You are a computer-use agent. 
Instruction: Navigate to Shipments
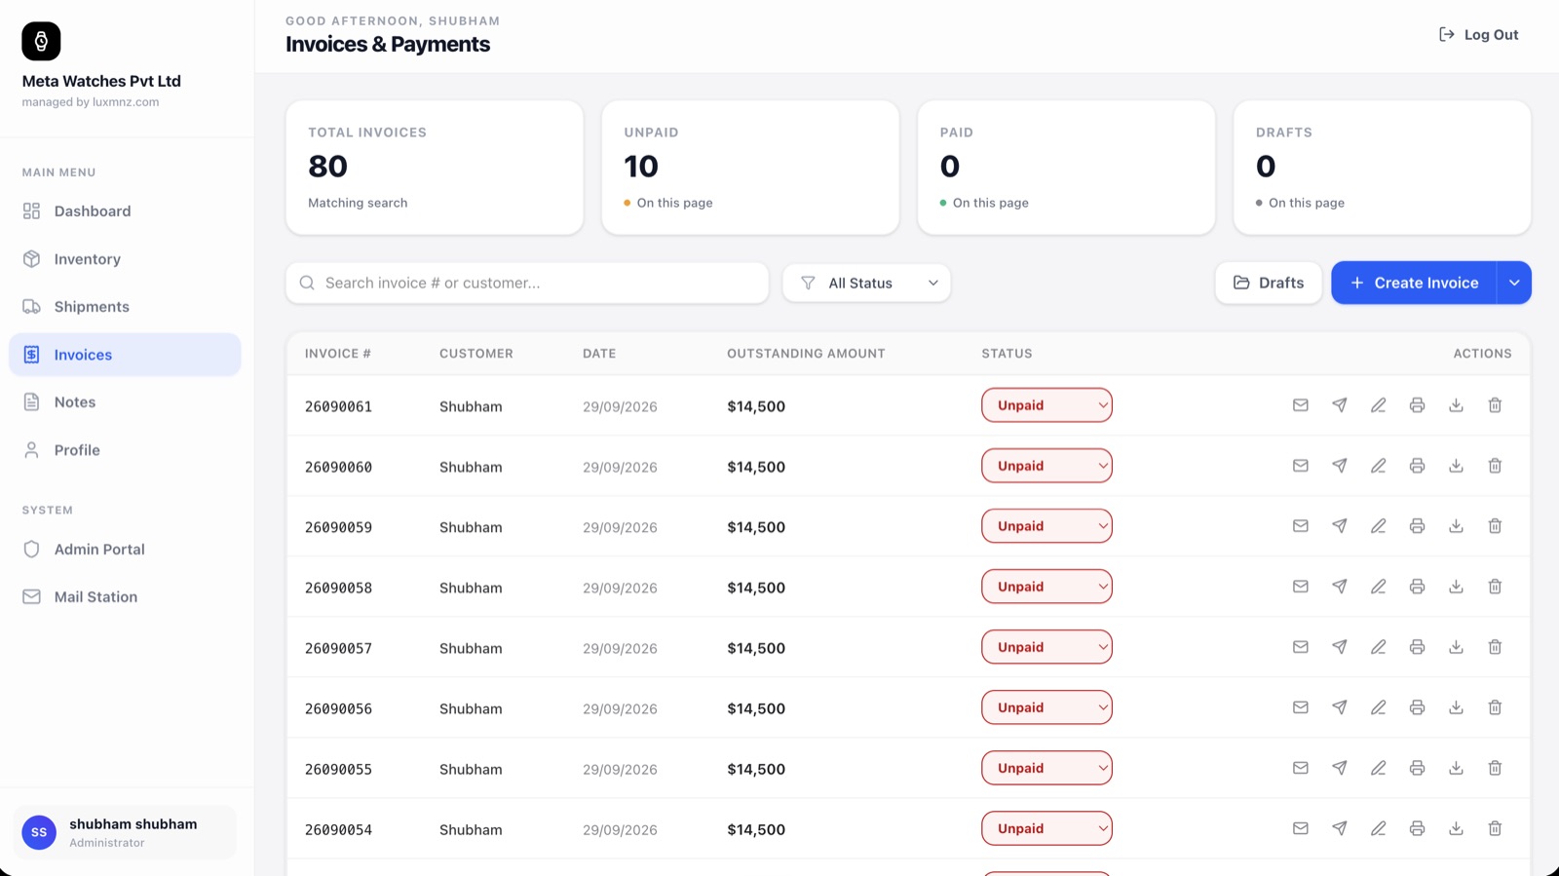pyautogui.click(x=125, y=307)
